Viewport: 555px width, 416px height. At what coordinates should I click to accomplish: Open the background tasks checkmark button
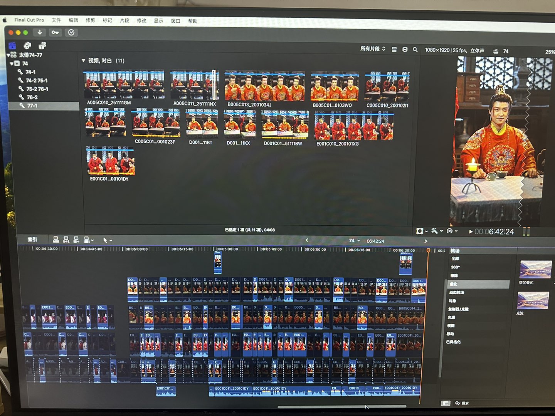[71, 32]
